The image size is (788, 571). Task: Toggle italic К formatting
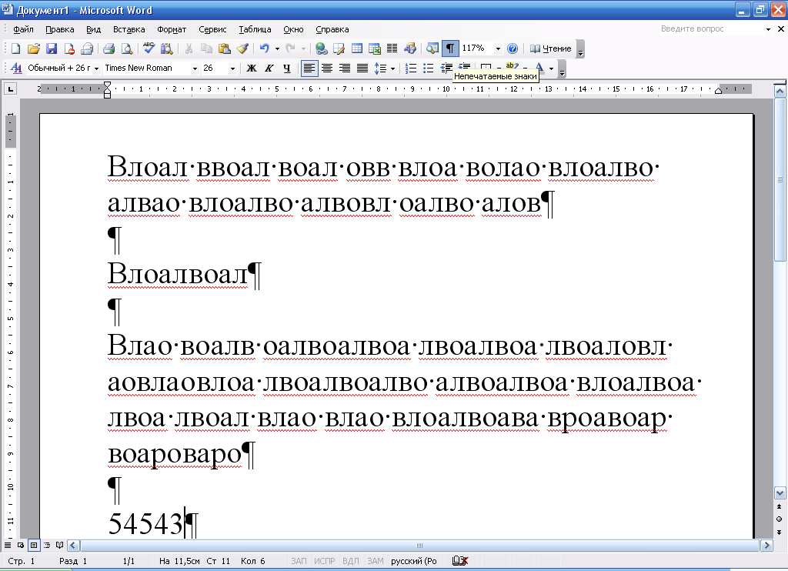[269, 68]
